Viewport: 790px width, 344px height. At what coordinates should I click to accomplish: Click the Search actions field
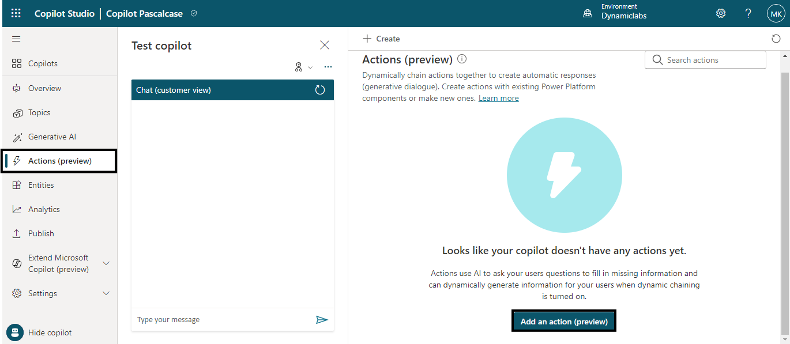point(705,60)
